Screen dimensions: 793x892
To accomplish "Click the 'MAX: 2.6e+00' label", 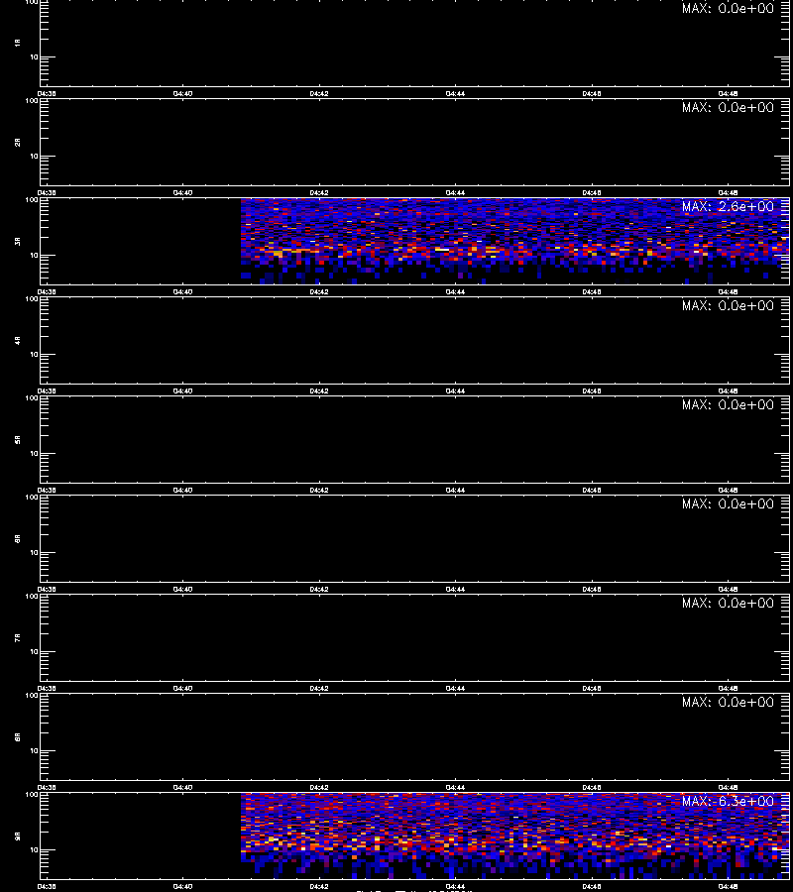I will (x=728, y=206).
